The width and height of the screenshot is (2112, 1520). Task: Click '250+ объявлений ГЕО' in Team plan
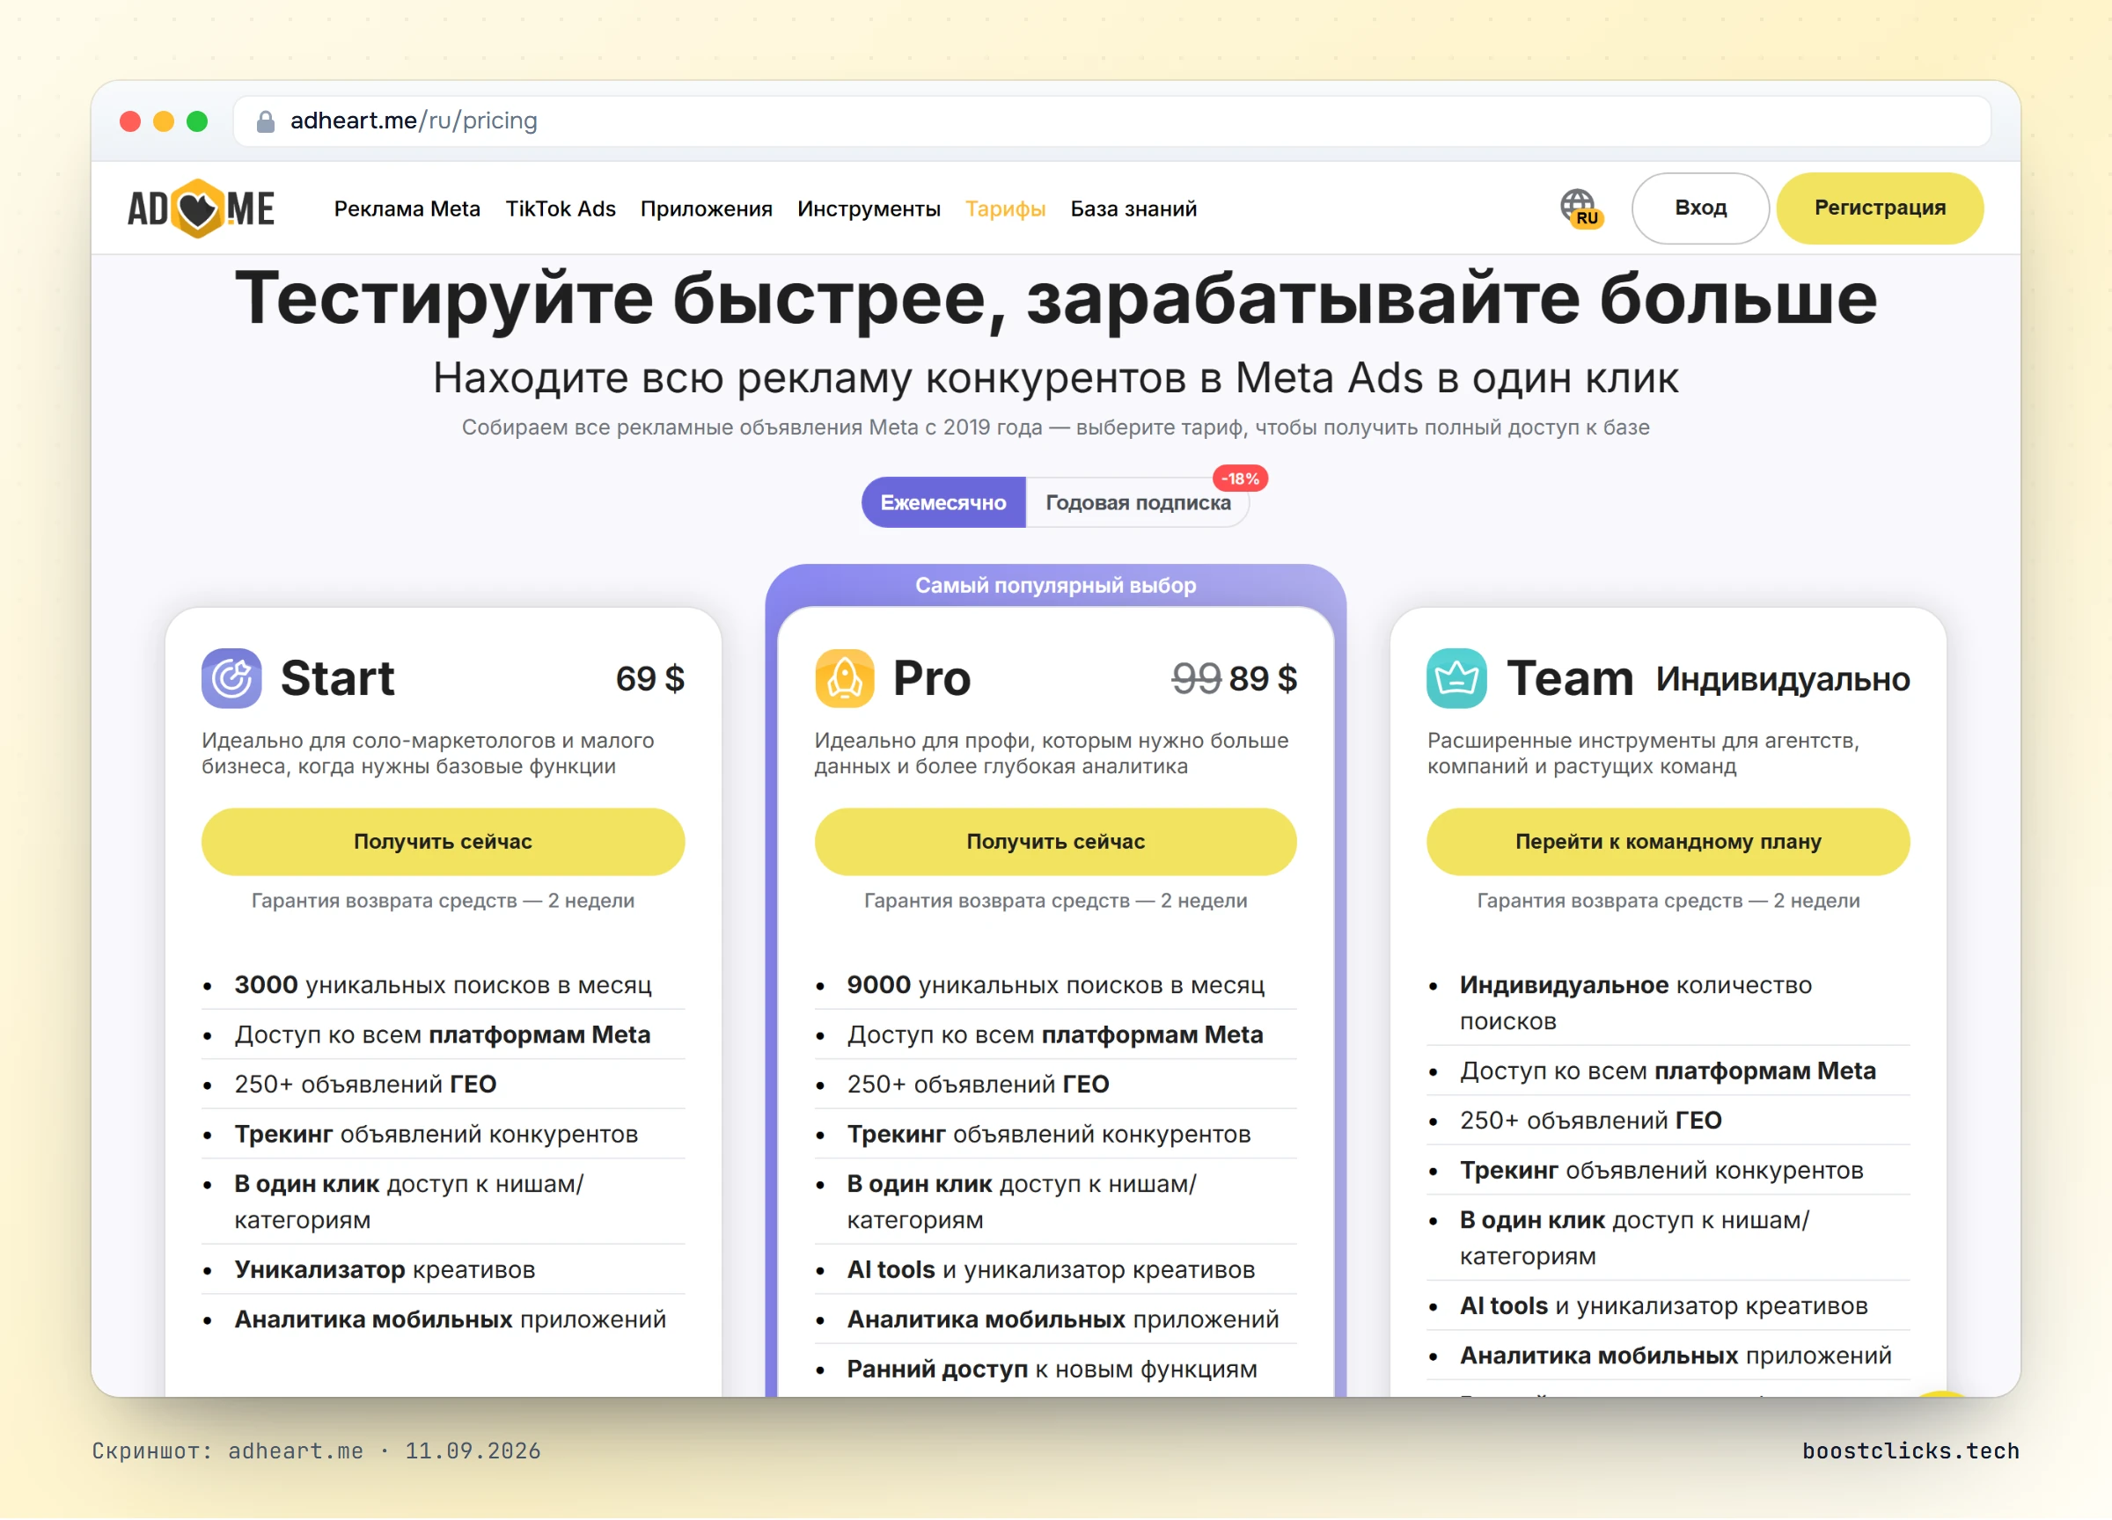pyautogui.click(x=1590, y=1121)
